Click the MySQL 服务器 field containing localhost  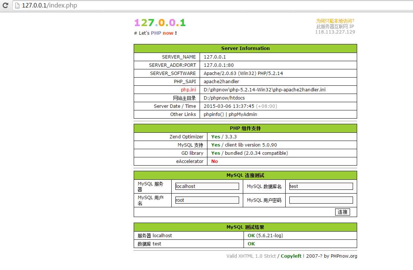click(207, 186)
